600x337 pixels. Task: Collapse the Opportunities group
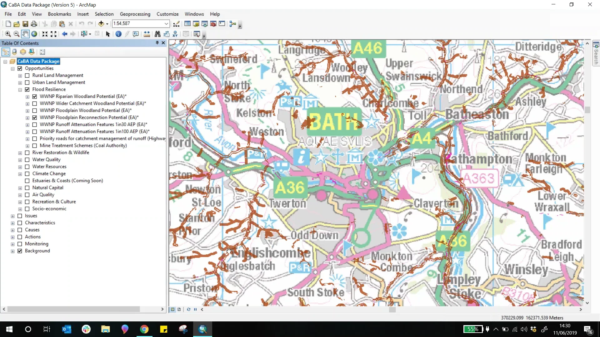click(12, 69)
